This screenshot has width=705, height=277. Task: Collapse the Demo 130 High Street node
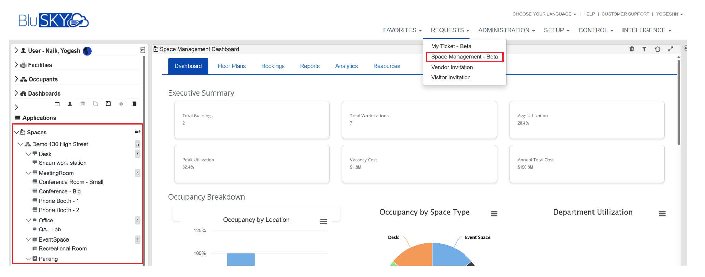point(20,144)
